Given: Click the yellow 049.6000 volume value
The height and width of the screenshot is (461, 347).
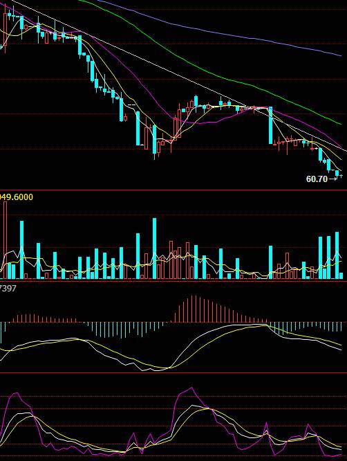Looking at the screenshot, I should click(17, 197).
